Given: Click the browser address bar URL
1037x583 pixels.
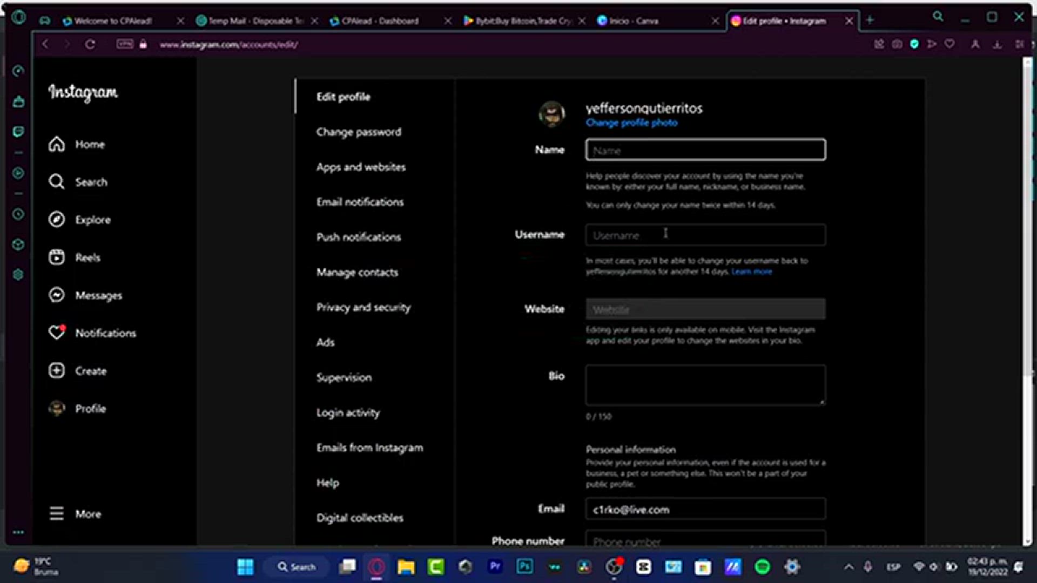Looking at the screenshot, I should [x=229, y=45].
